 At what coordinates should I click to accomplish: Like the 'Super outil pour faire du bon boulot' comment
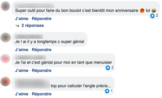click(22, 19)
